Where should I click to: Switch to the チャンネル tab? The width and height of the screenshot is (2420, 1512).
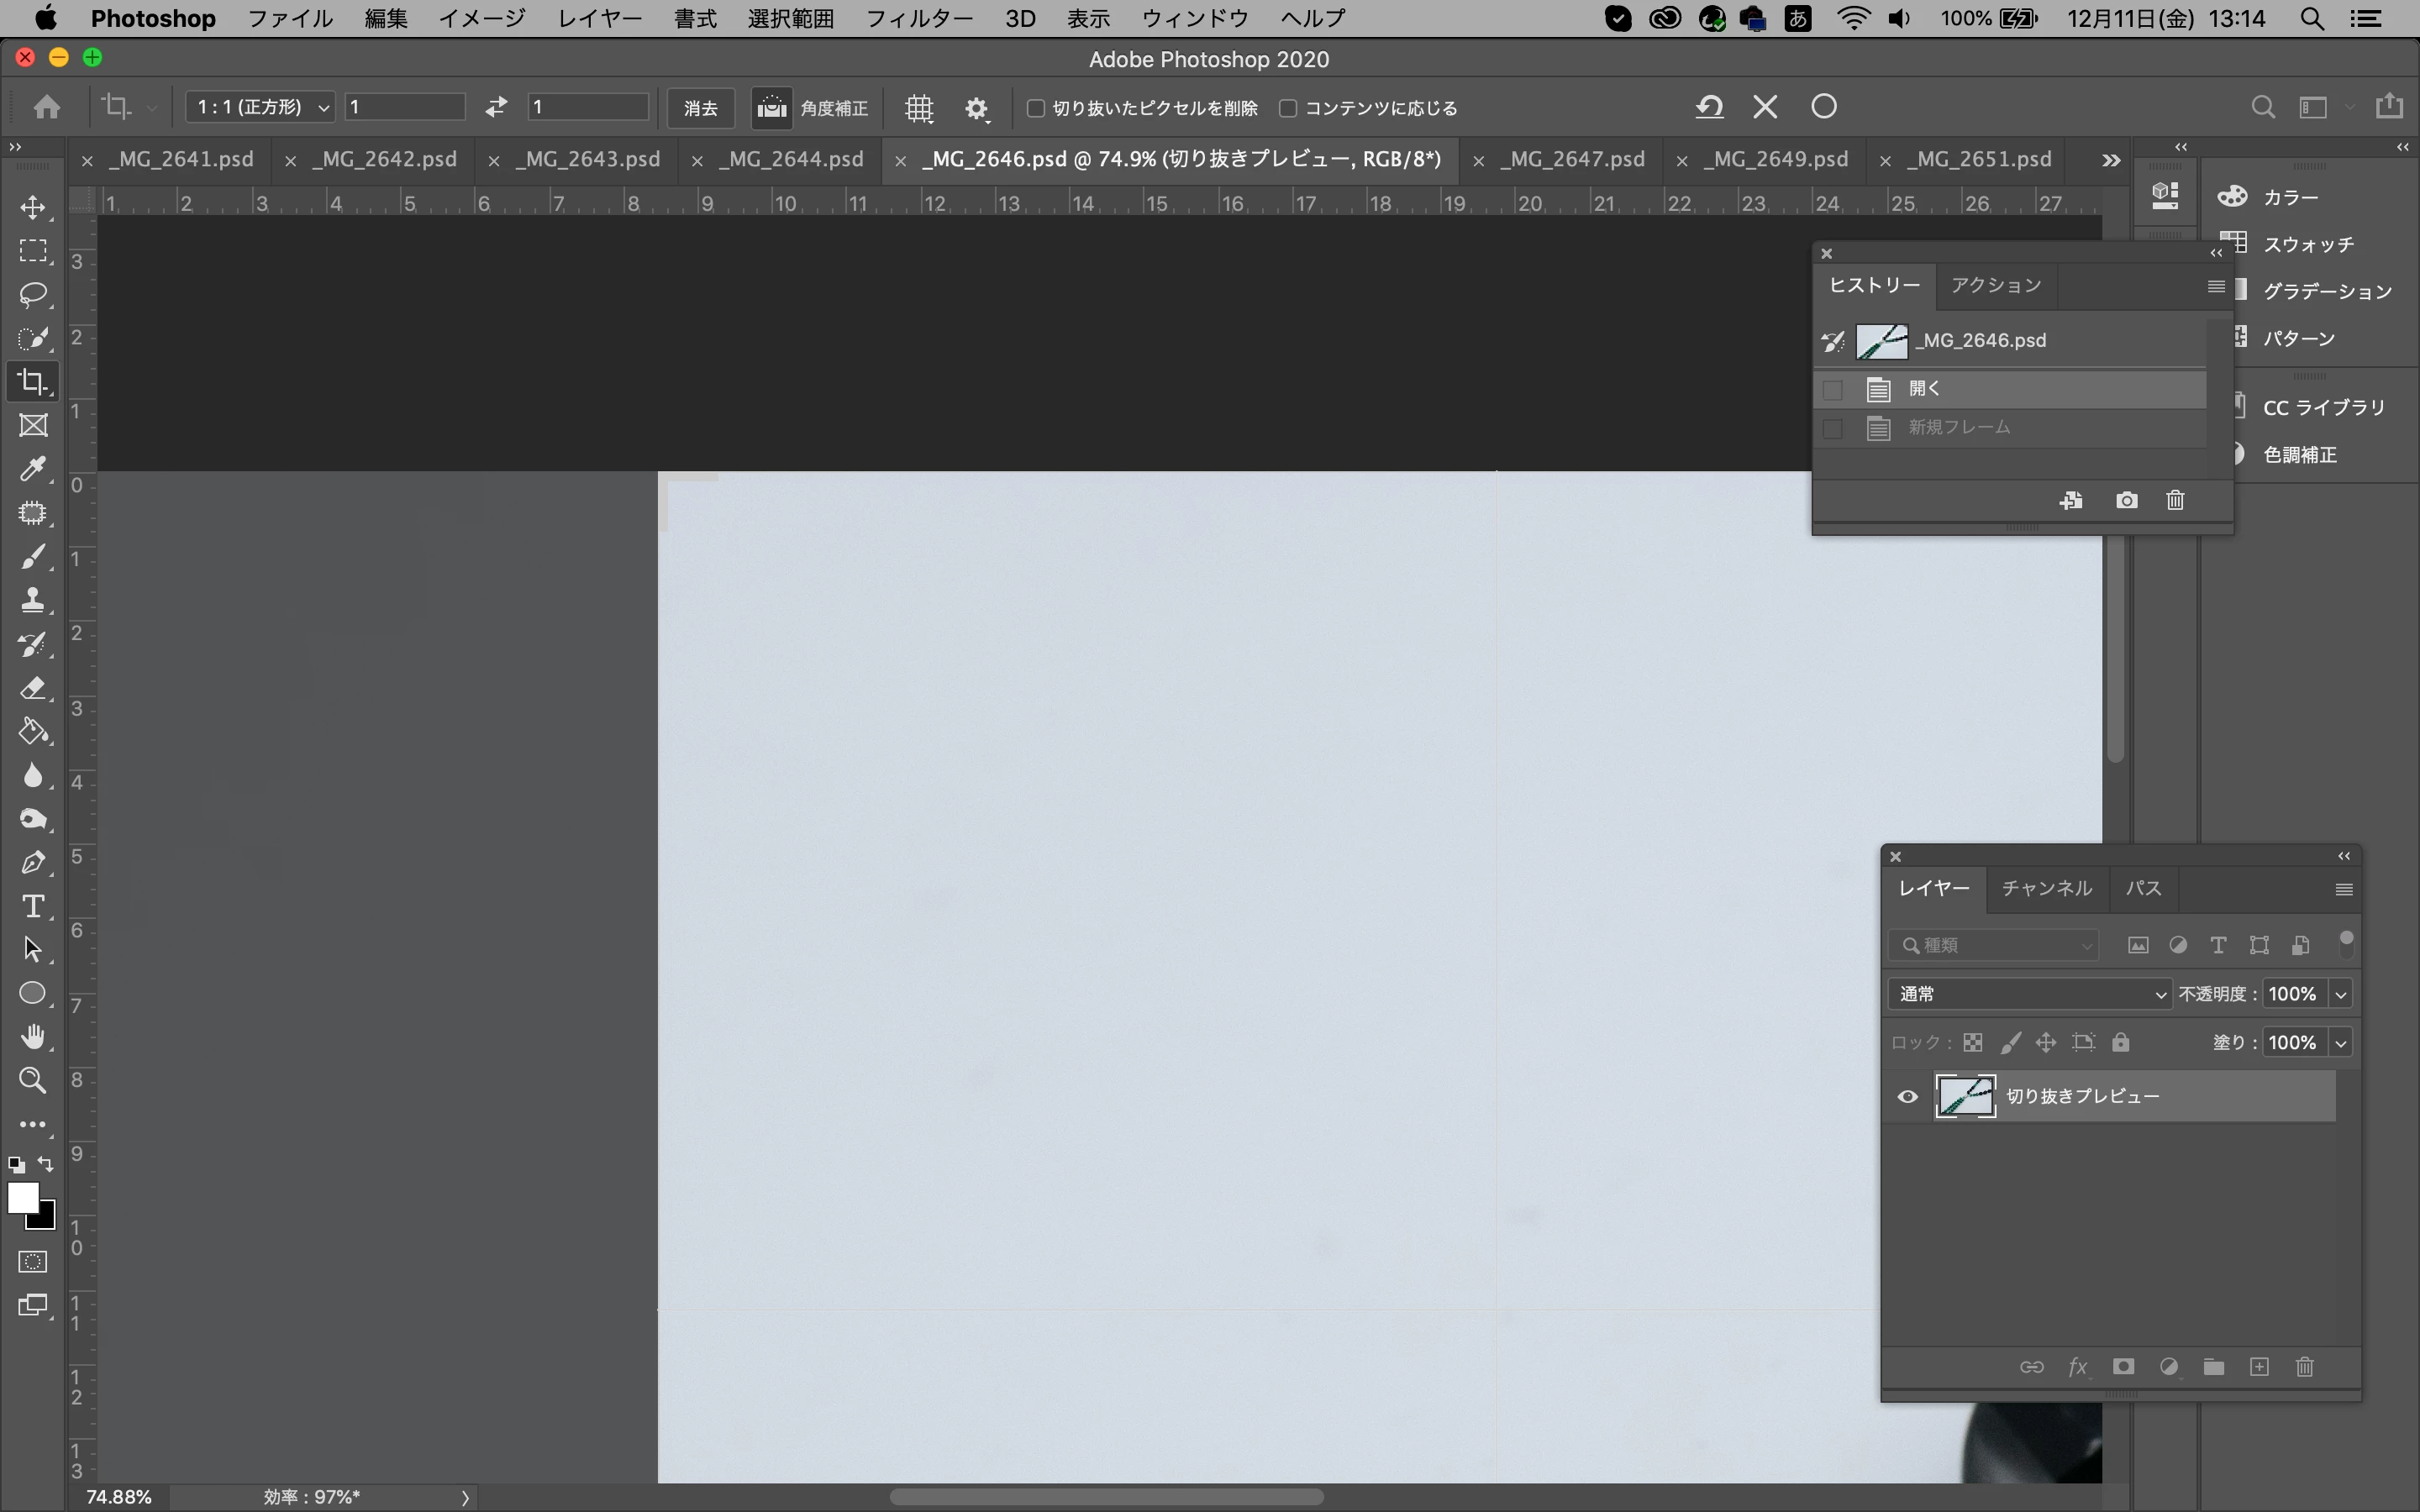pos(2046,888)
